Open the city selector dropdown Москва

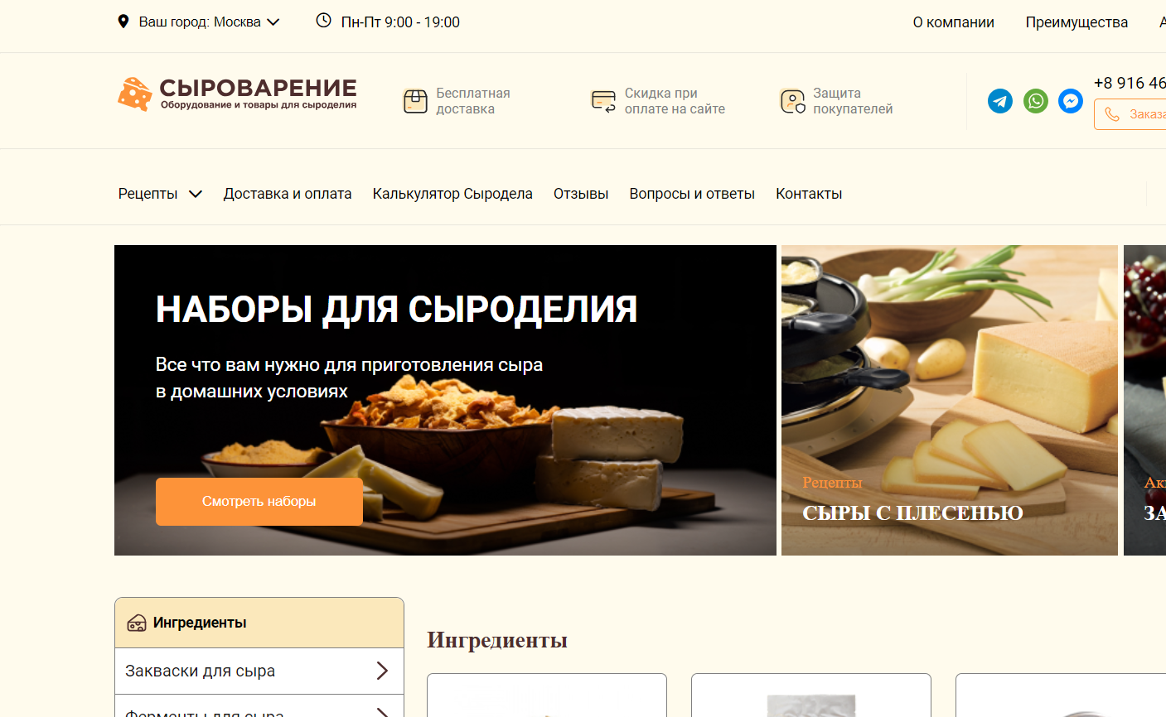pos(210,22)
